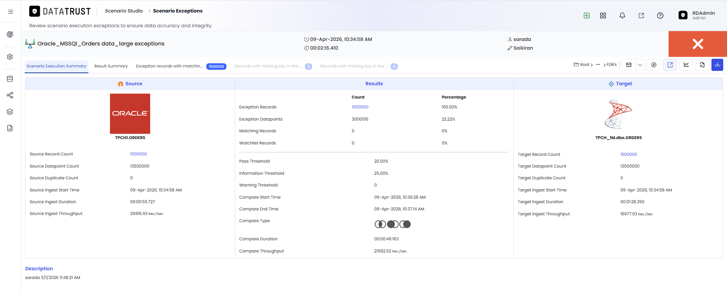The height and width of the screenshot is (293, 727).
Task: Click the TPCH1.ORDERS source table name
Action: [x=130, y=138]
